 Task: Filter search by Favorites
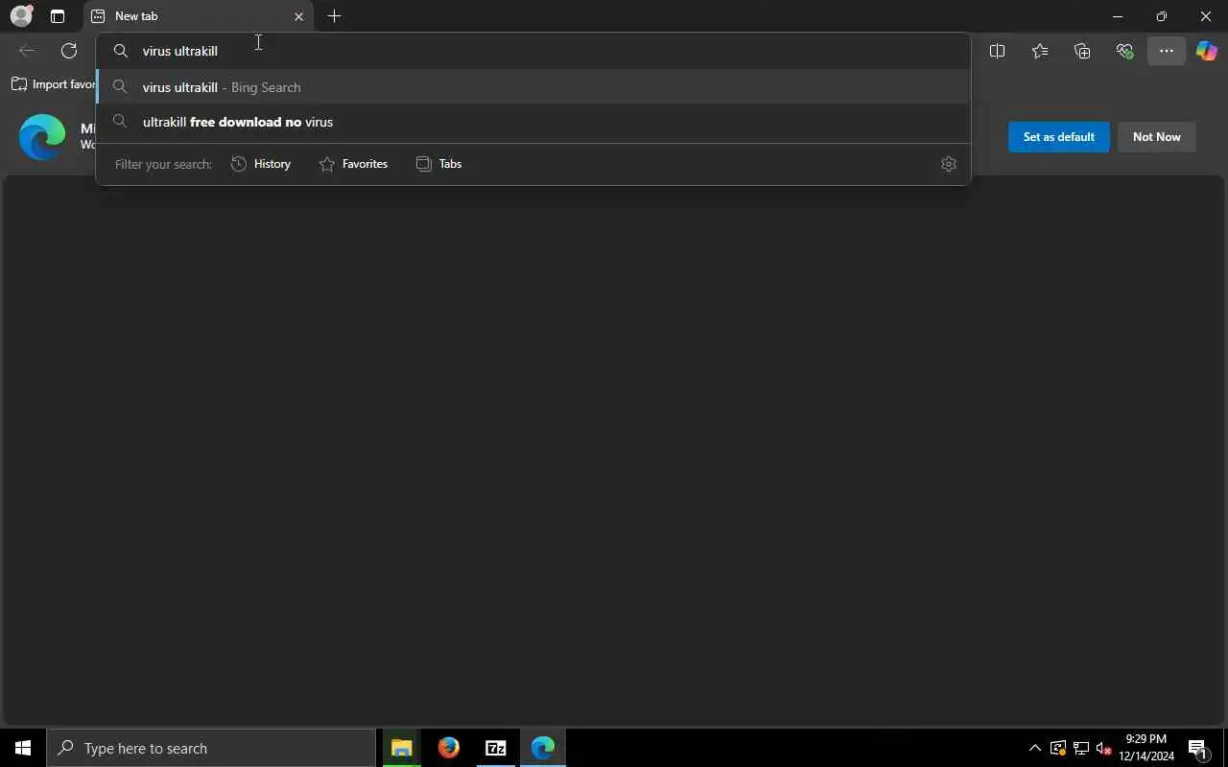click(x=353, y=164)
